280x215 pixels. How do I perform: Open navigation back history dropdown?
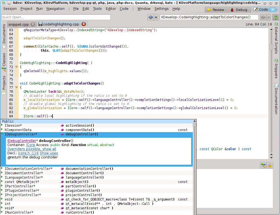[x=156, y=17]
